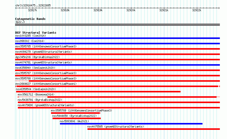
Task: Click esv2664627 (1000GenomesConsortiumPhase1) label
Action: click(x=46, y=84)
